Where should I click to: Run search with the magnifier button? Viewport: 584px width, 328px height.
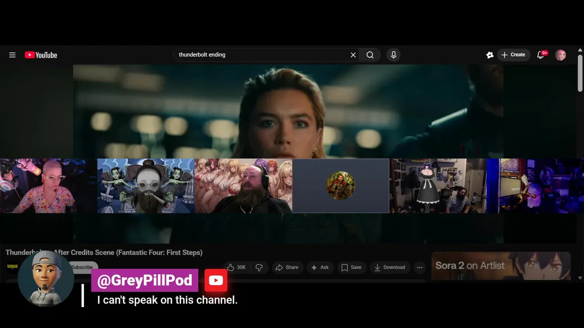click(x=370, y=55)
